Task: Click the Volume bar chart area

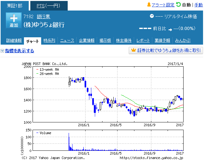Action: (108, 140)
